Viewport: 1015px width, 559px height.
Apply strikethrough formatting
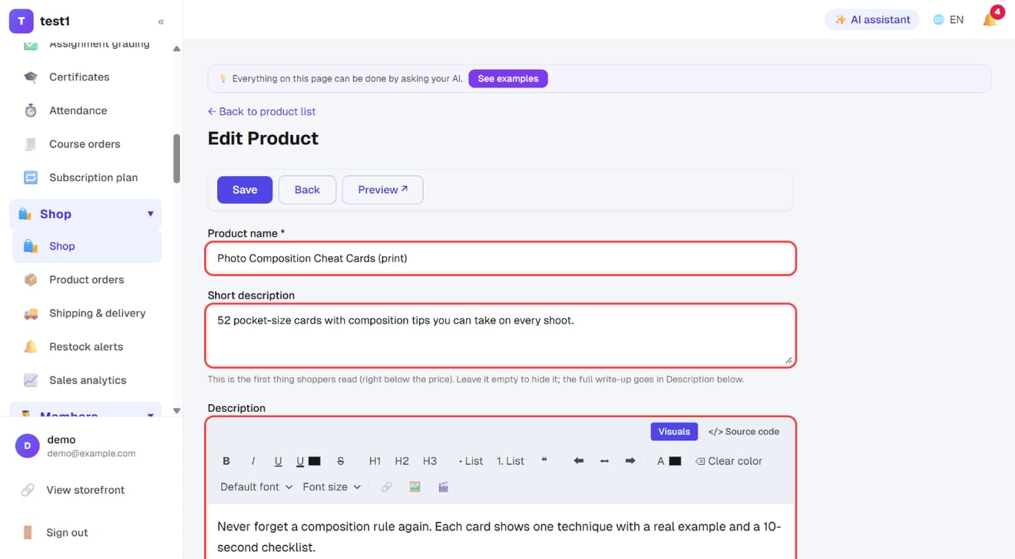[x=340, y=461]
